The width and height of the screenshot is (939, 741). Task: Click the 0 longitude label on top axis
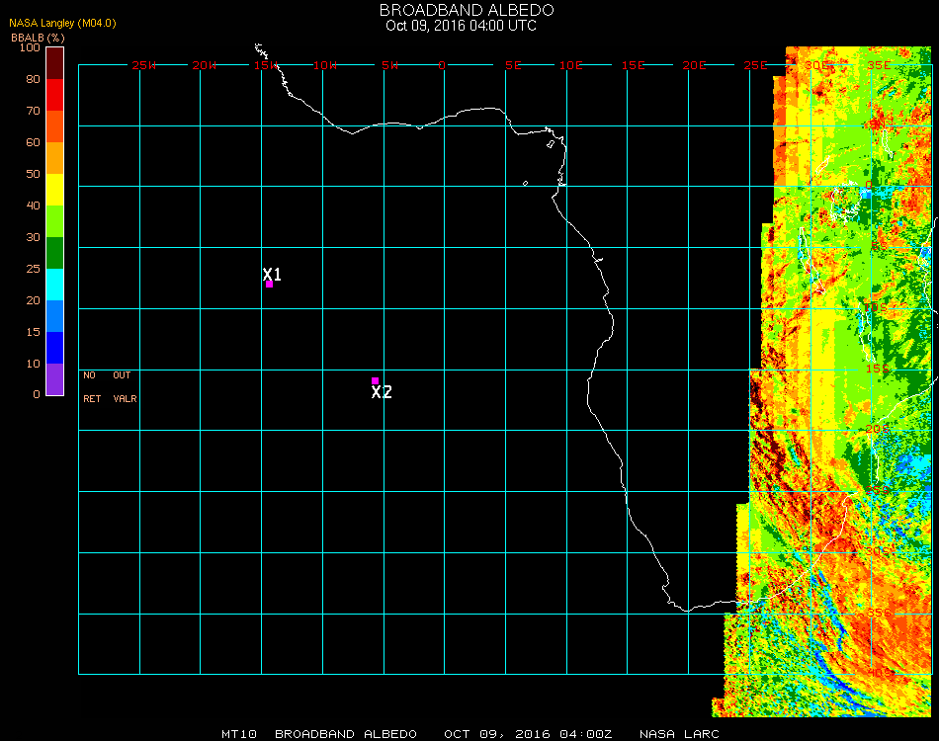pyautogui.click(x=442, y=65)
